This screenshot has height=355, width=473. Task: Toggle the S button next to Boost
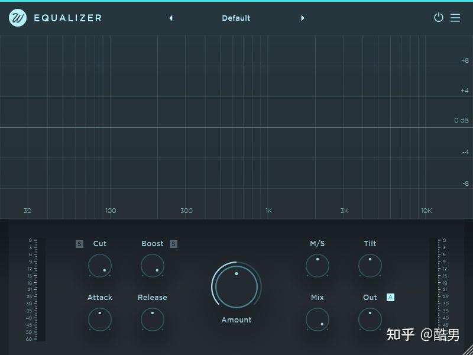click(173, 243)
